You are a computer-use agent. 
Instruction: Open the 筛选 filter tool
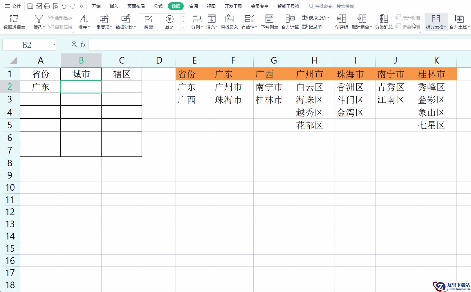point(39,22)
